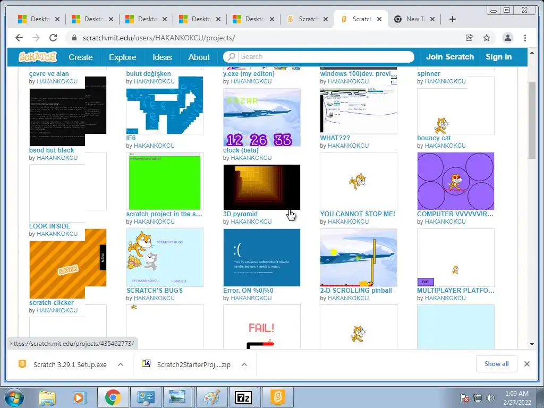Viewport: 544px width, 408px height.
Task: Open the Action Center flag icon
Action: [464, 398]
